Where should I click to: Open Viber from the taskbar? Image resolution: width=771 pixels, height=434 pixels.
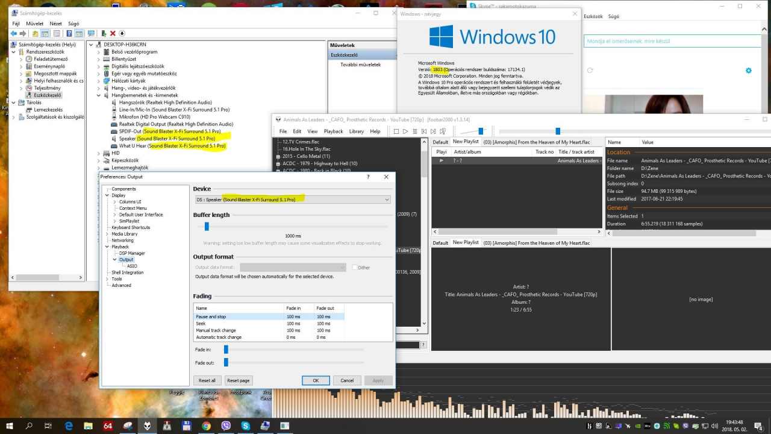(226, 426)
